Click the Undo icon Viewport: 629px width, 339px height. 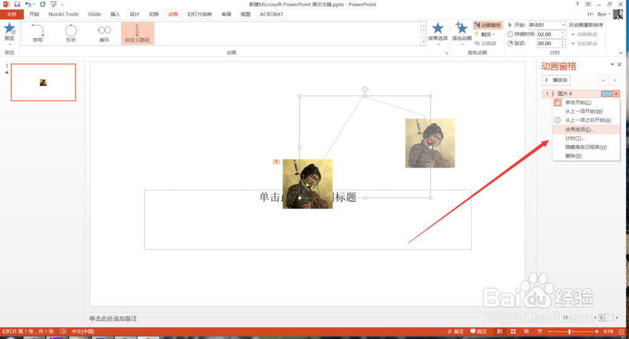tap(28, 4)
